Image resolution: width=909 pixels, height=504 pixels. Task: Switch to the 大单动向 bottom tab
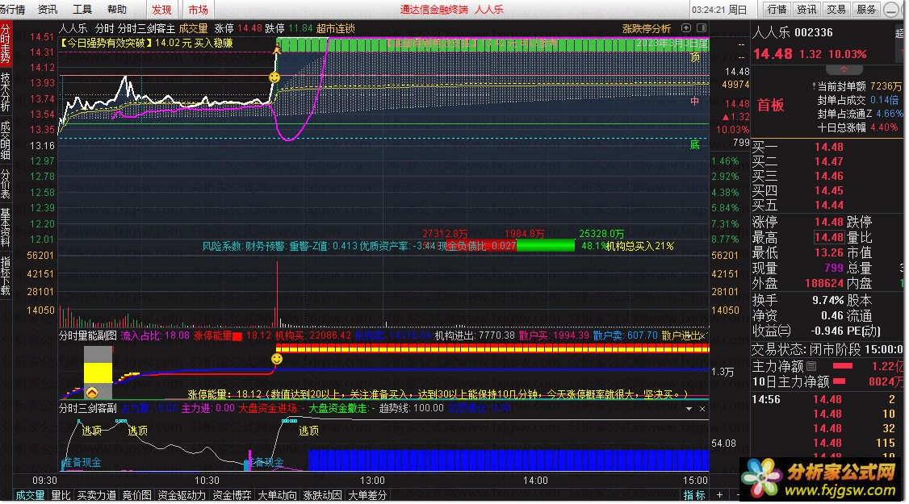(277, 495)
